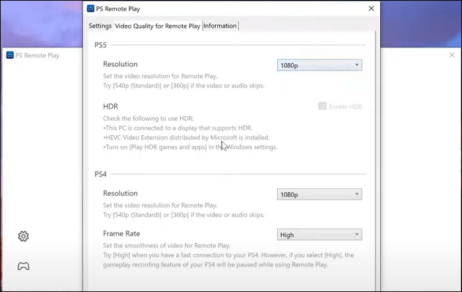Expand the PS4 Resolution dropdown
Screen dimensions: 462x292
point(319,194)
